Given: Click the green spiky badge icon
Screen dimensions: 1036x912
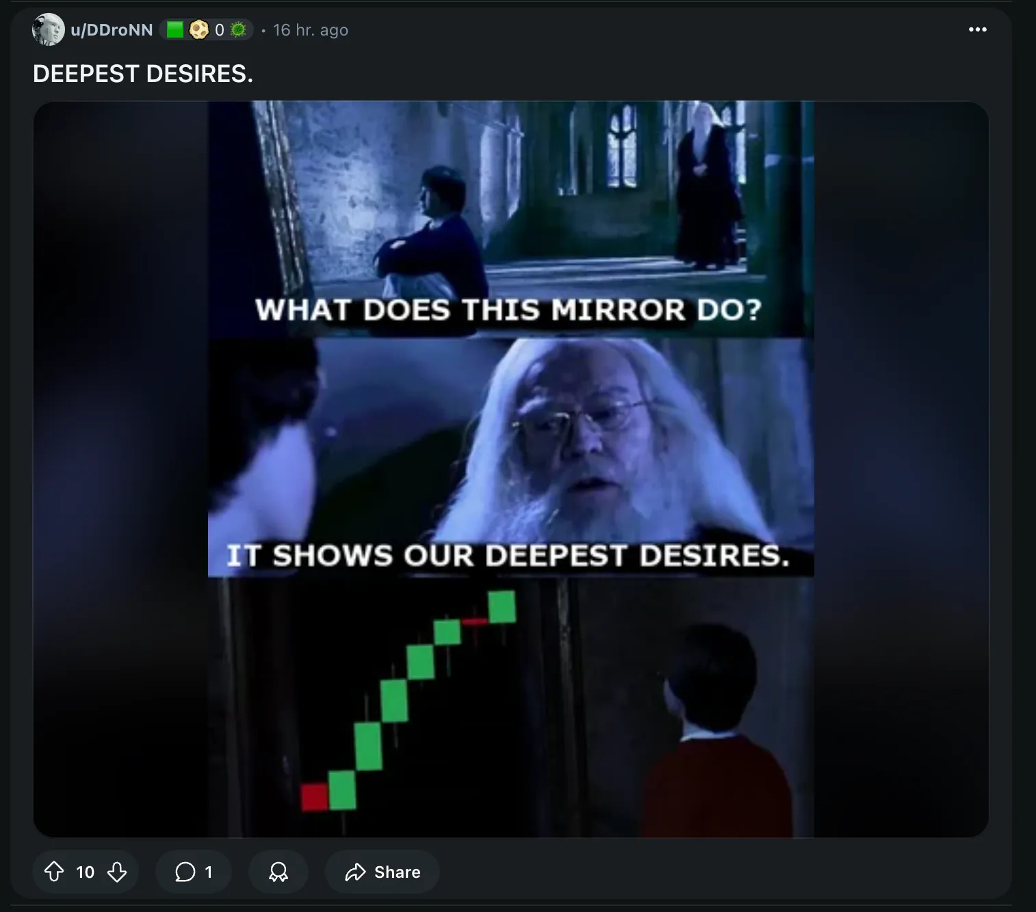Looking at the screenshot, I should [238, 30].
